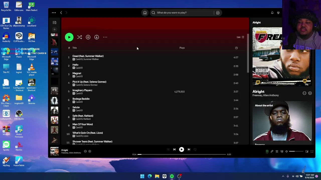Click the 'What do you want to play?' search box

[x=182, y=13]
